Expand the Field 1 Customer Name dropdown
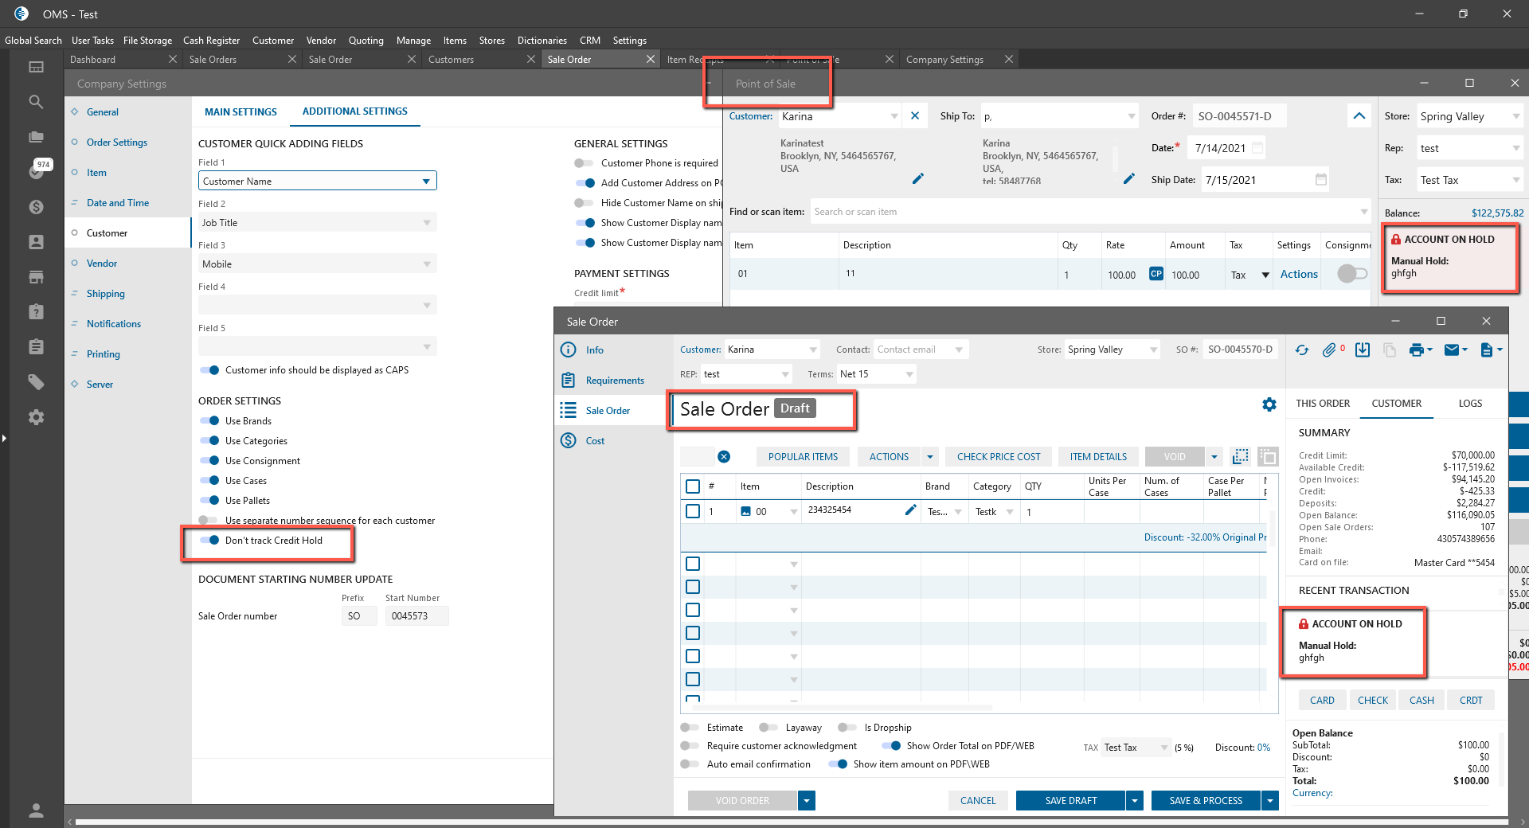Screen dimensions: 1529x828 pos(426,182)
